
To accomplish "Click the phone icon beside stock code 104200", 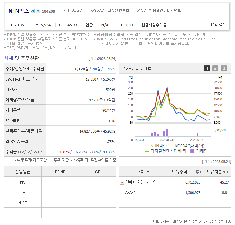I will [38, 11].
